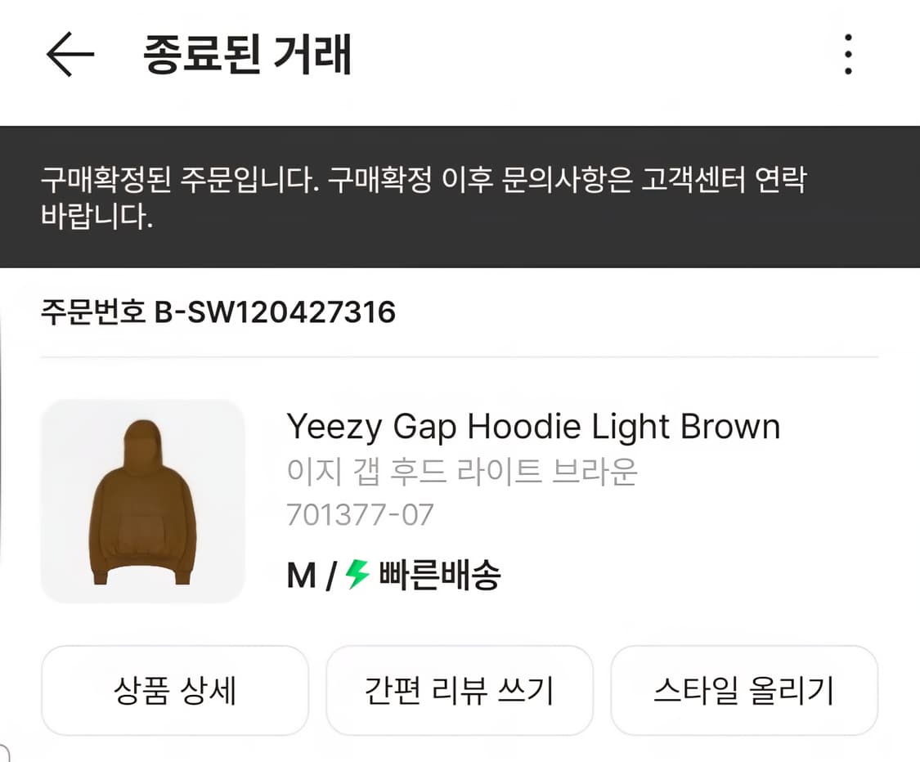This screenshot has width=920, height=762.
Task: Tap the order number B-SW120427316
Action: [x=275, y=312]
